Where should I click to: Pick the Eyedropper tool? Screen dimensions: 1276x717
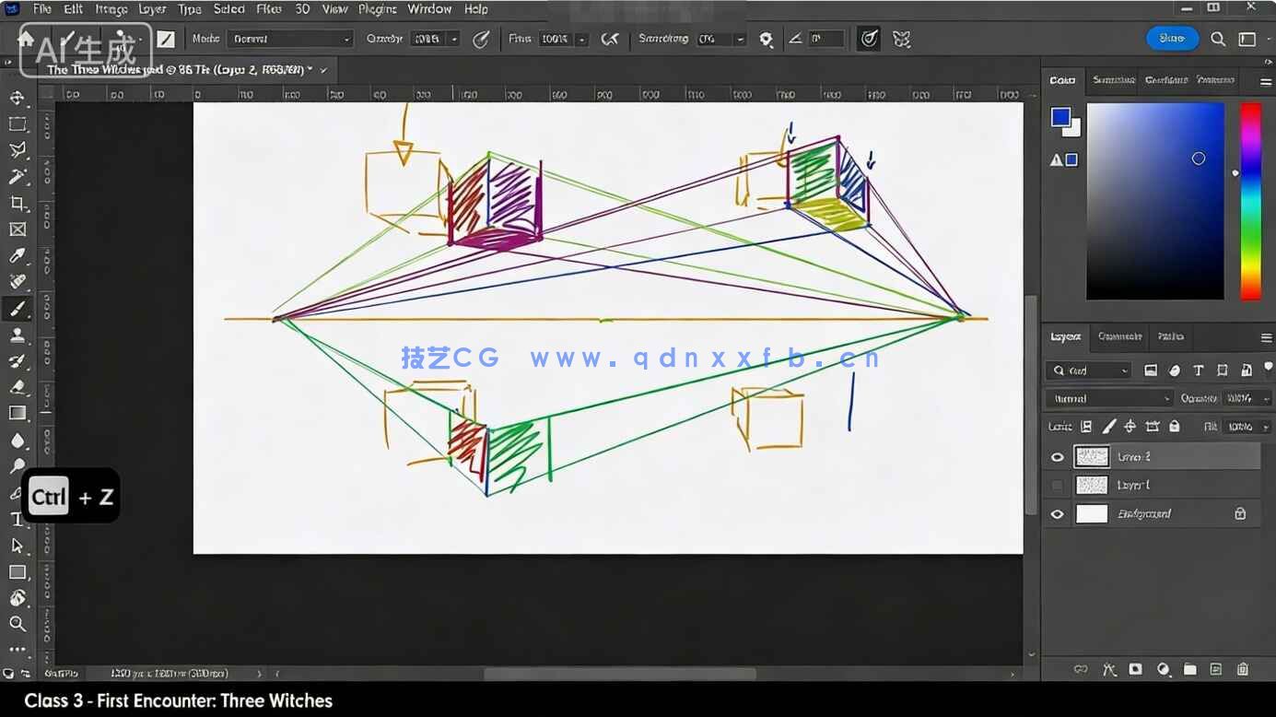coord(17,256)
